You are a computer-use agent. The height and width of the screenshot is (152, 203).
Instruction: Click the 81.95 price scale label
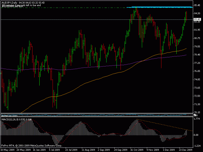(x=197, y=30)
